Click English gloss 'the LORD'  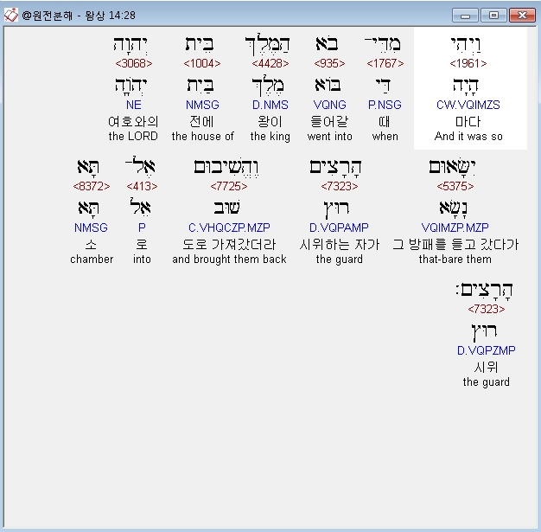tap(133, 136)
